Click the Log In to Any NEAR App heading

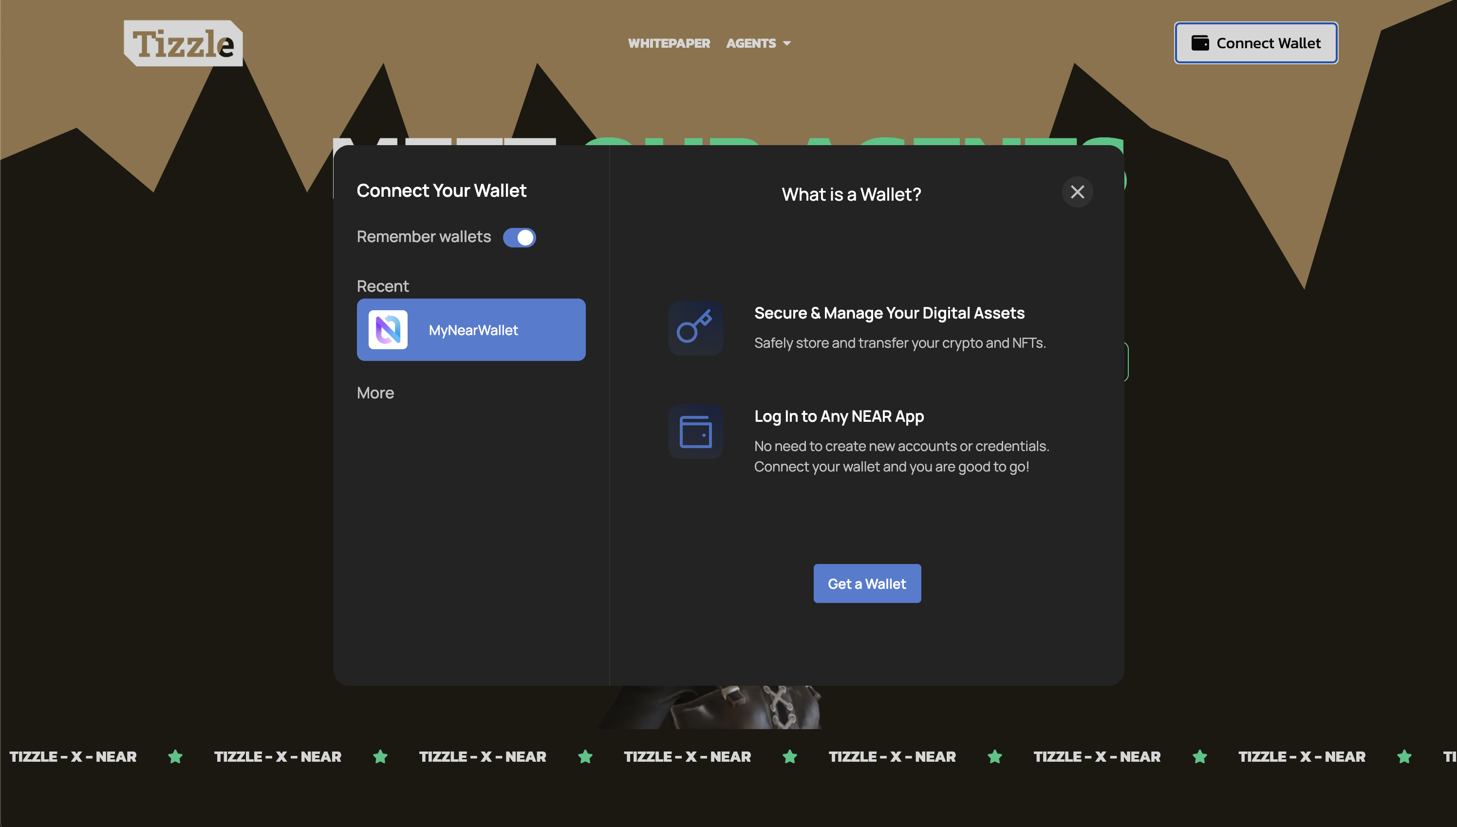pyautogui.click(x=839, y=416)
